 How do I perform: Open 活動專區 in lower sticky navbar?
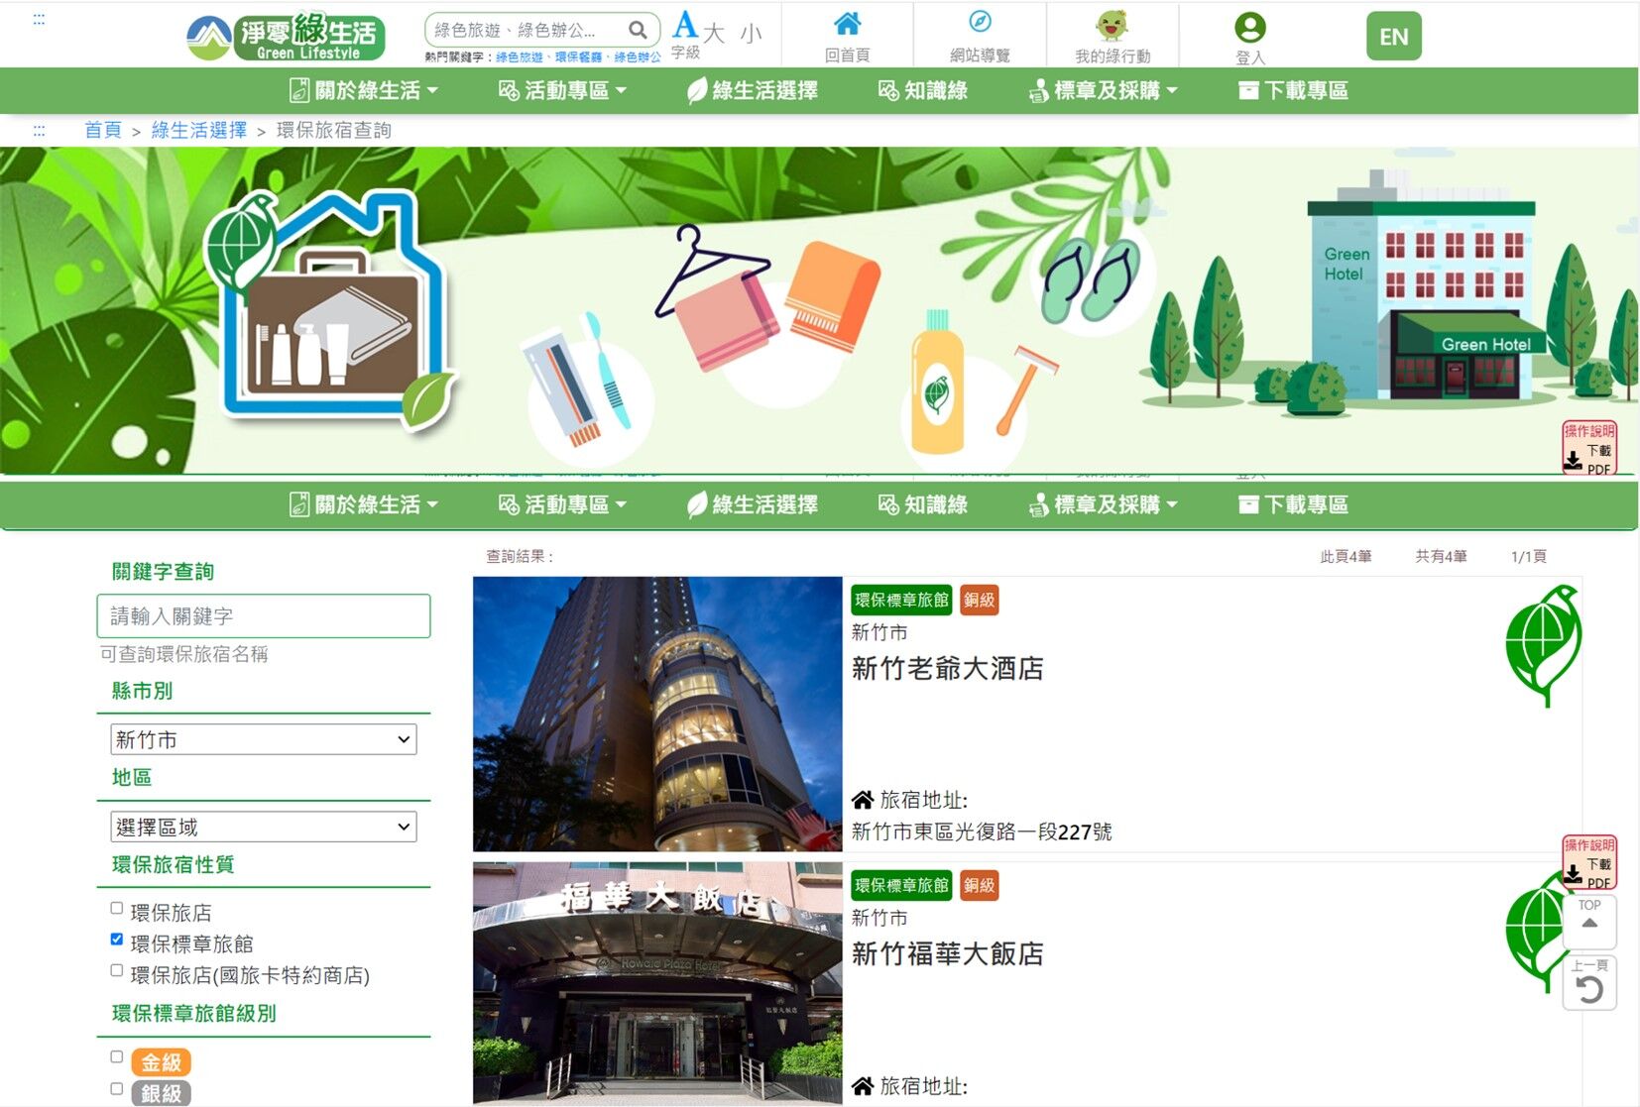pos(562,504)
